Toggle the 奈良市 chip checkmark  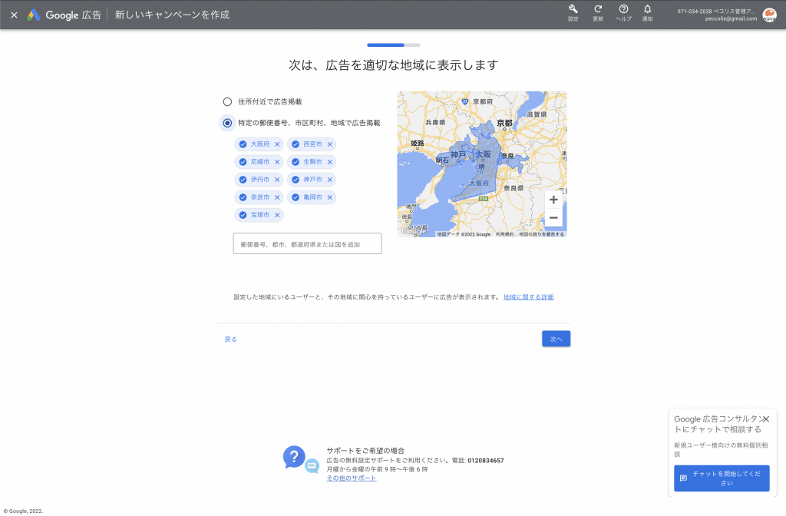point(243,197)
